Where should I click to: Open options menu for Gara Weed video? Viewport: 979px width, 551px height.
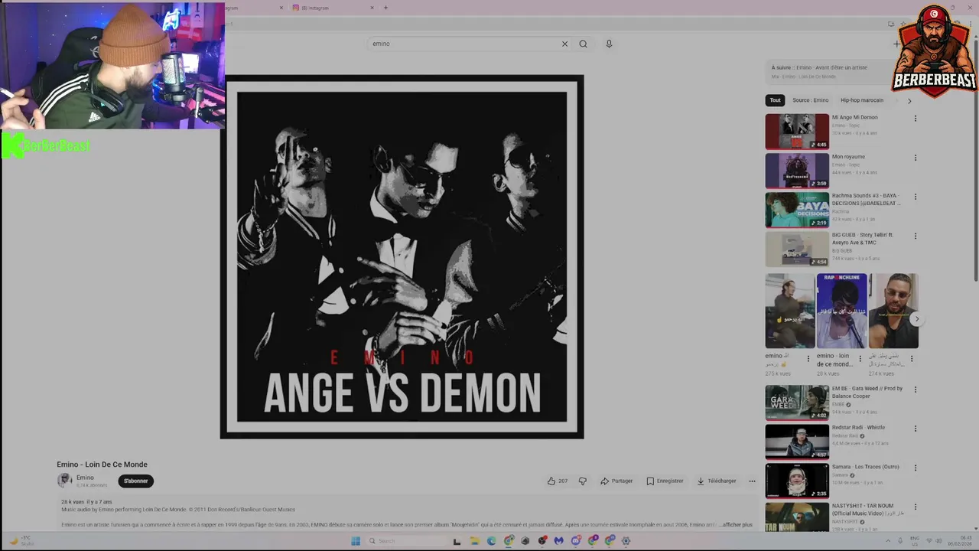tap(916, 390)
